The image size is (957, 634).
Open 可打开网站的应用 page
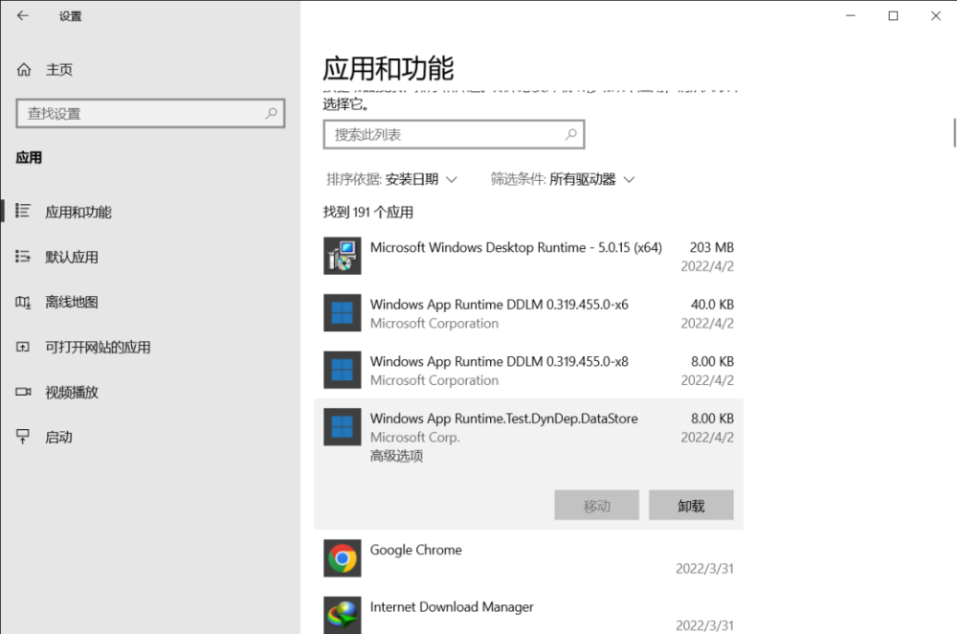(x=98, y=348)
